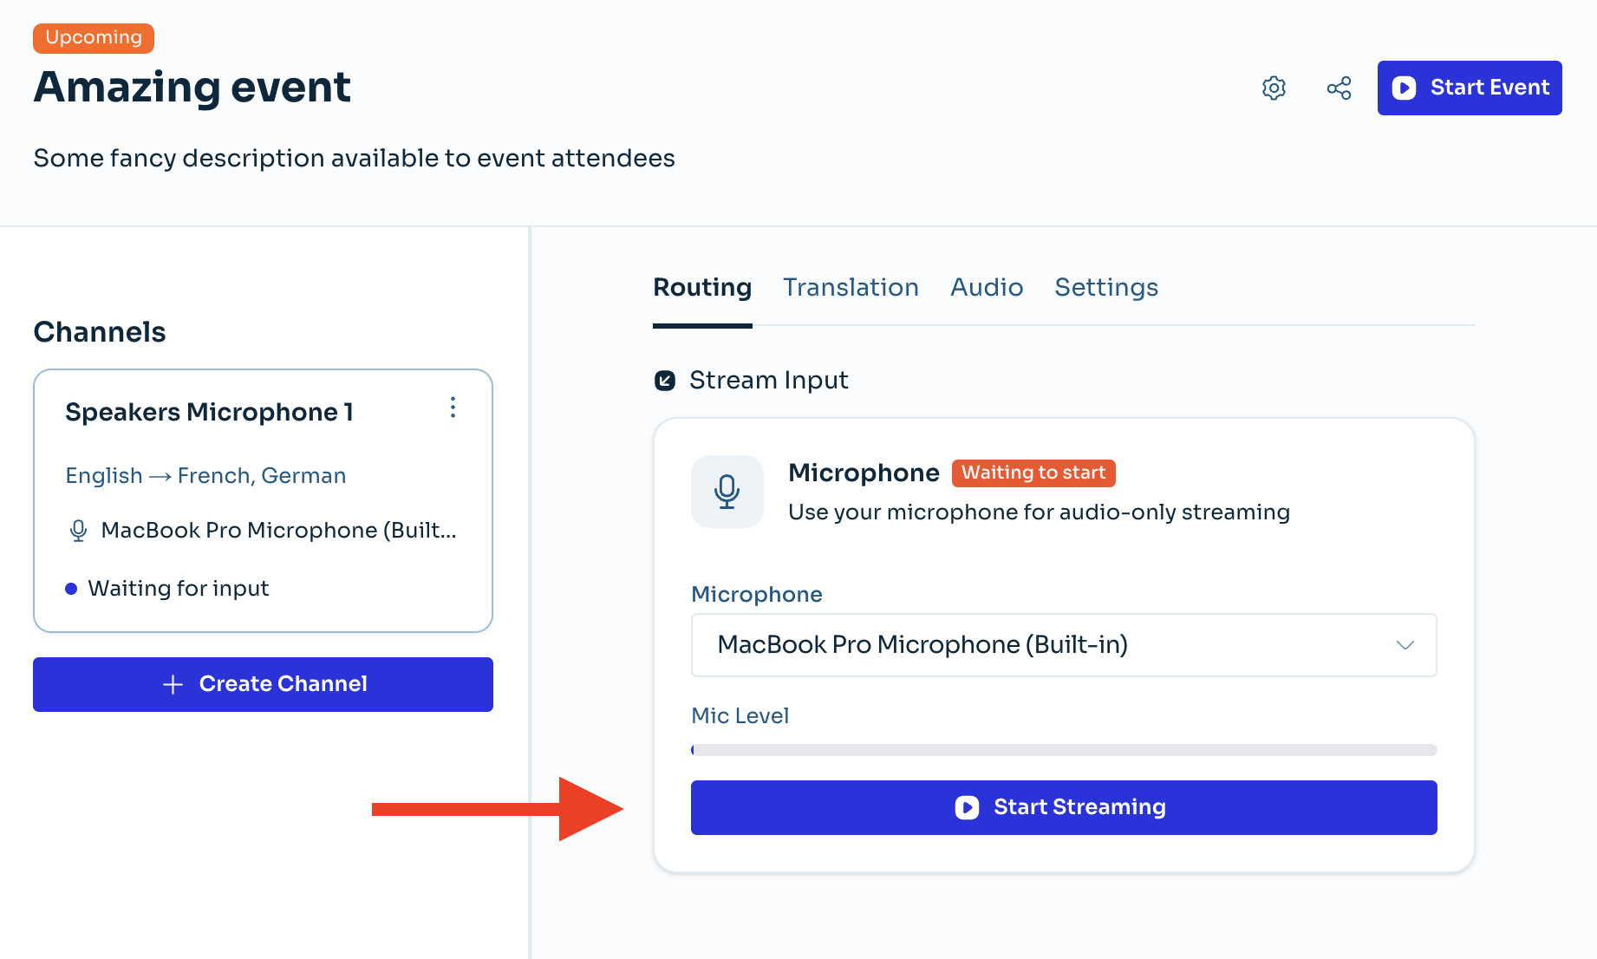1597x959 pixels.
Task: Open Speakers Microphone 1 three-dot menu
Action: pos(453,408)
